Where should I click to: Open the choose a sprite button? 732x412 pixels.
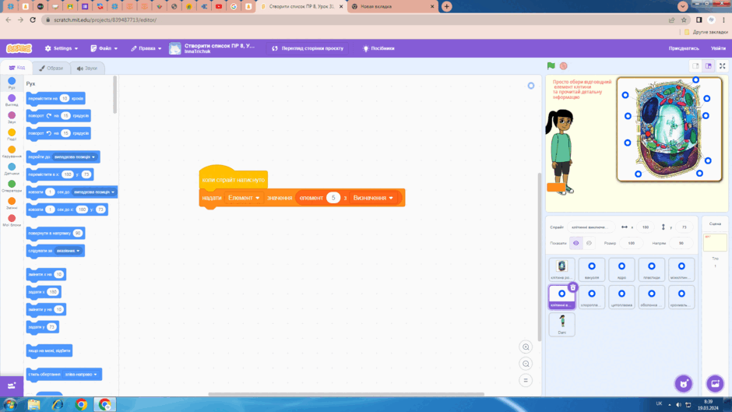684,384
